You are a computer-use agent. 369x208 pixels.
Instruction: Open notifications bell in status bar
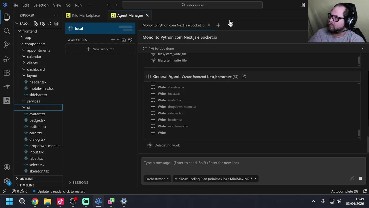(365, 191)
